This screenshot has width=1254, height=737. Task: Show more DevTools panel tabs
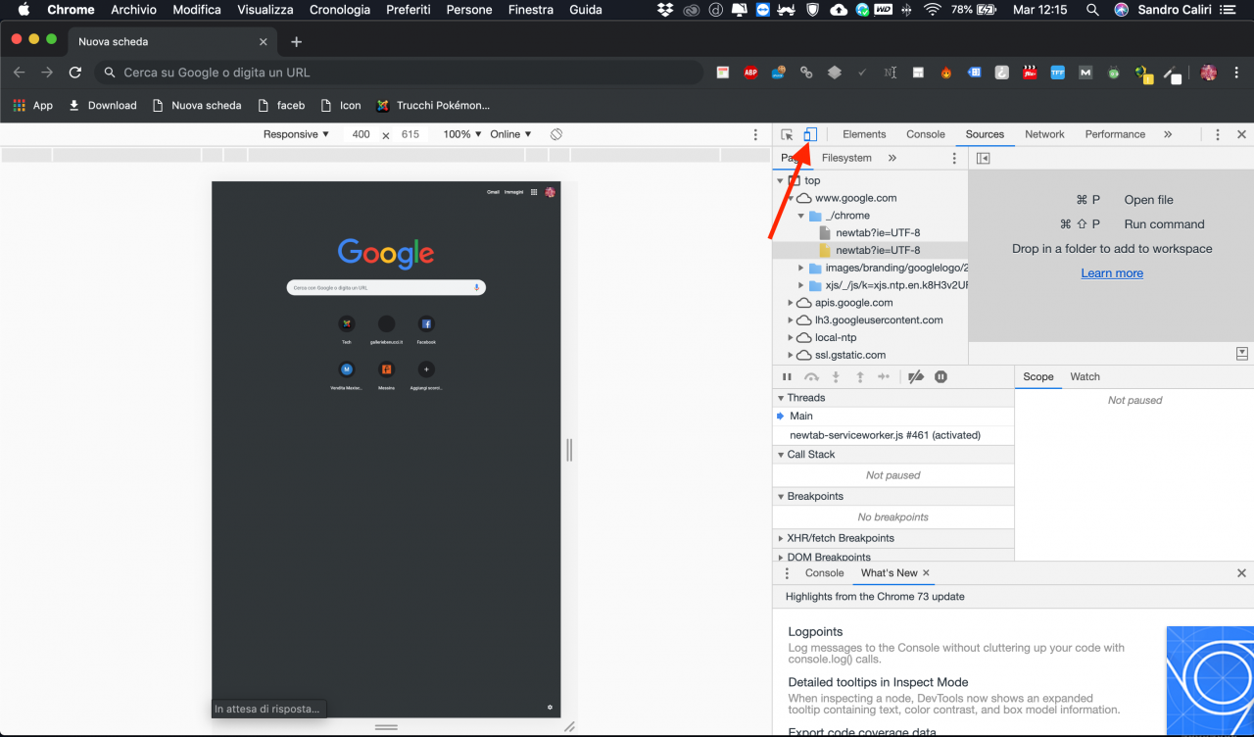1168,134
